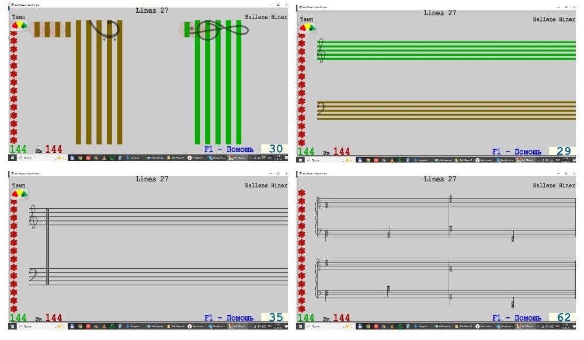Open WhatsApp in the bottom-right screenshot's taskbar
The image size is (584, 340).
point(400,327)
